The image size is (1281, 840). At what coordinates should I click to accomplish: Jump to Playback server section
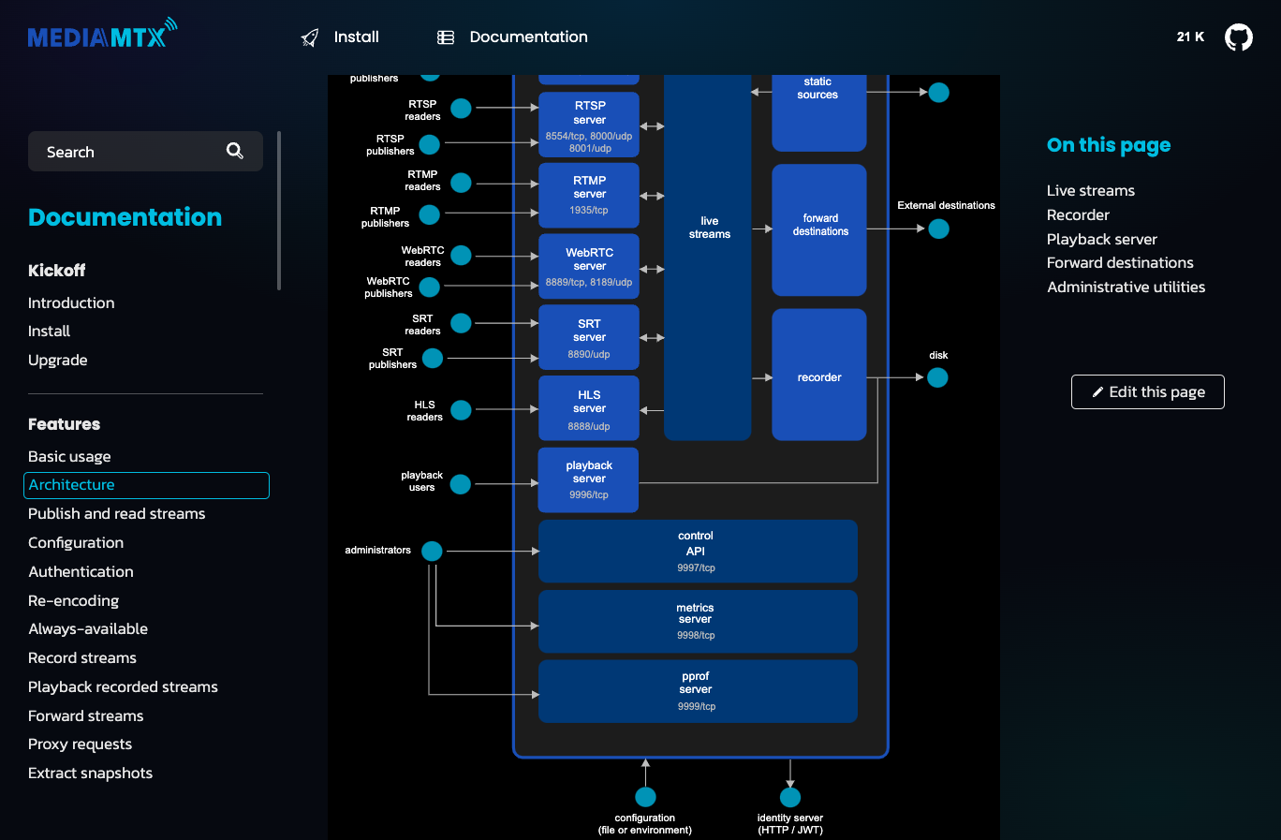point(1101,240)
